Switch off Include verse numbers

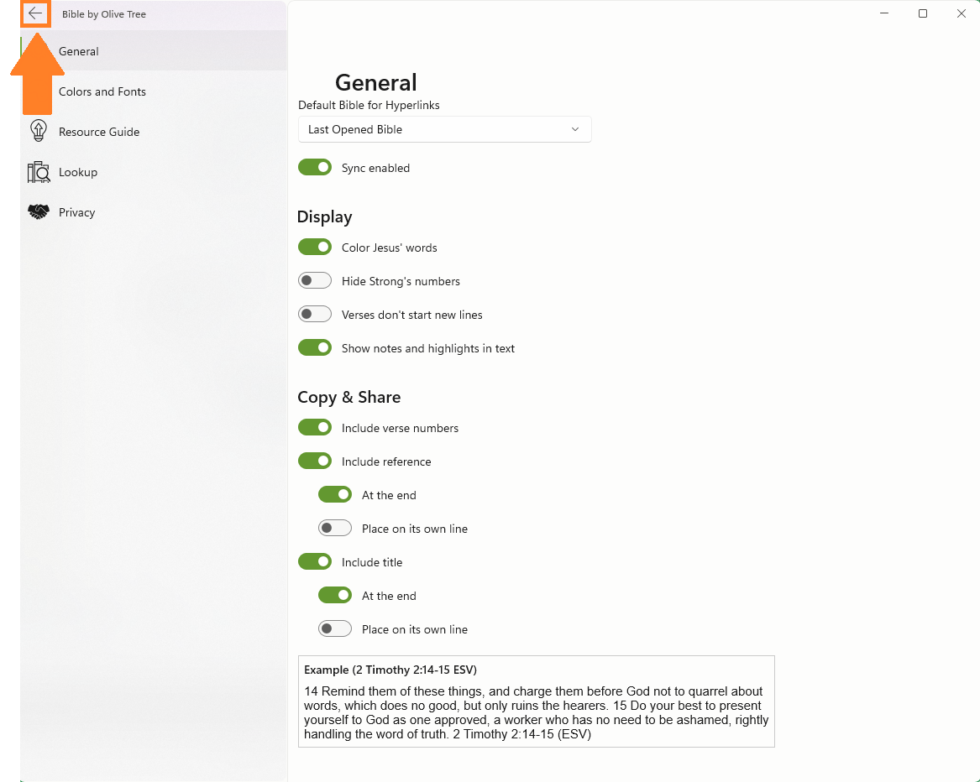(314, 428)
